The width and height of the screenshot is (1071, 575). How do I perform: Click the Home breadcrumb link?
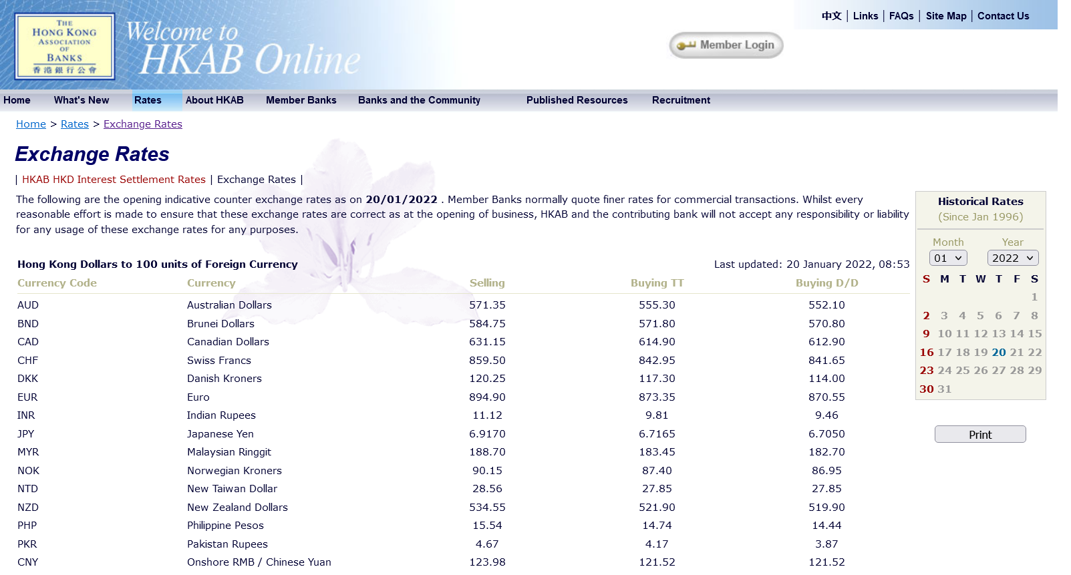[31, 124]
